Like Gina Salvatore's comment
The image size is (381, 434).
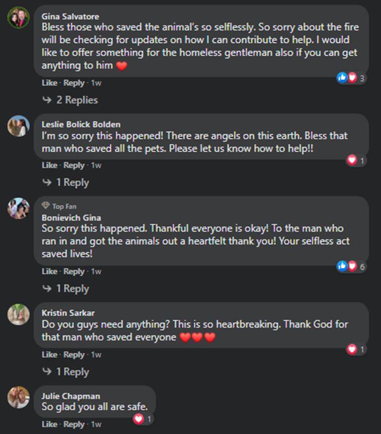click(49, 83)
